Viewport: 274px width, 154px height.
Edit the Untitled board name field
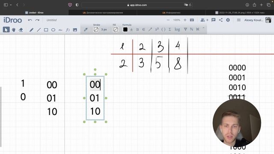52,20
